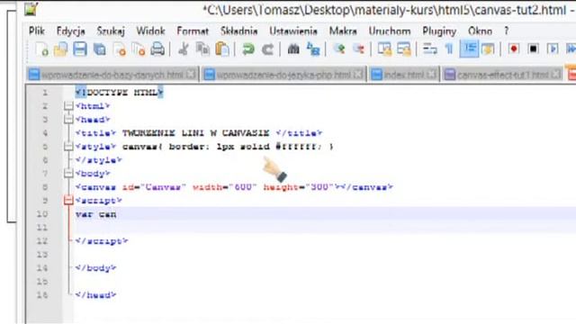
Task: Show all characters with the pilcrow icon
Action: (x=449, y=49)
